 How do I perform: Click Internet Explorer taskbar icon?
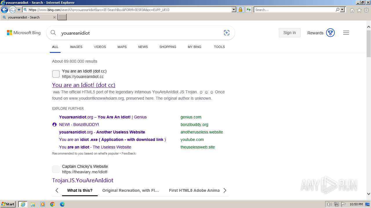point(23,204)
